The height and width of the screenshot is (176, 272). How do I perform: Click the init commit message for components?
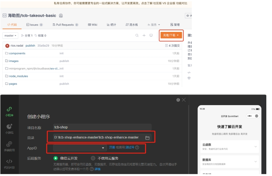tap(61, 53)
